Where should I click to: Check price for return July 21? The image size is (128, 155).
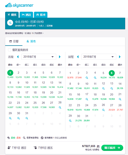(x=120, y=99)
